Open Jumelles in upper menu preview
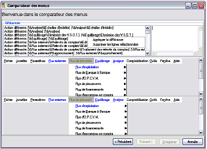Viewport: 207px width, 149px height. 21,61
